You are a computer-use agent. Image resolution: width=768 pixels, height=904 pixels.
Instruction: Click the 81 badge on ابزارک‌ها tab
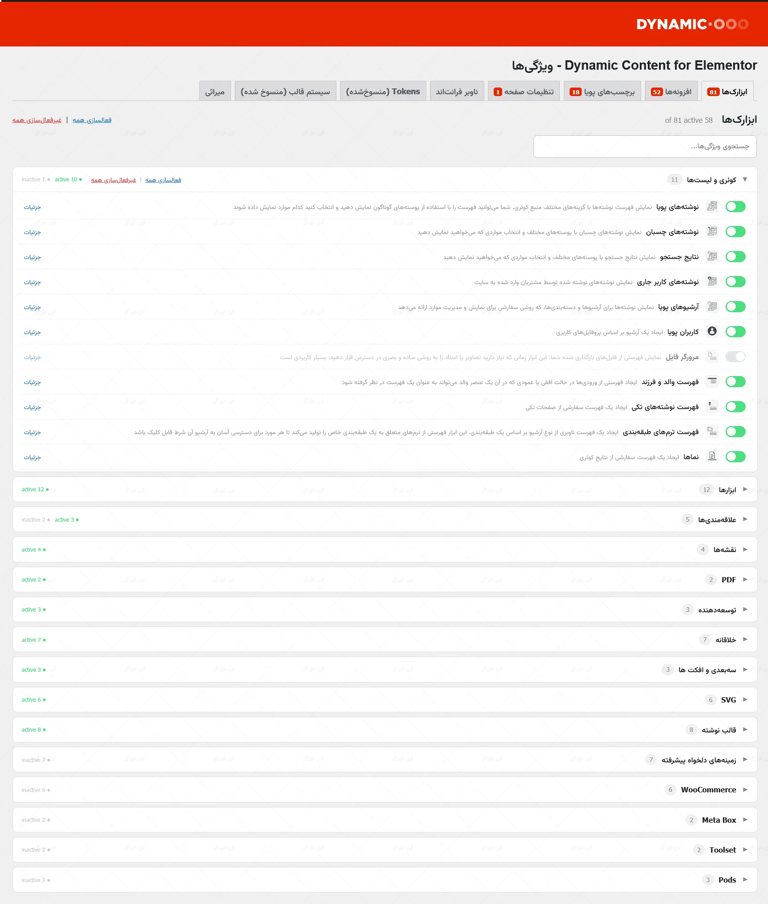tap(713, 92)
